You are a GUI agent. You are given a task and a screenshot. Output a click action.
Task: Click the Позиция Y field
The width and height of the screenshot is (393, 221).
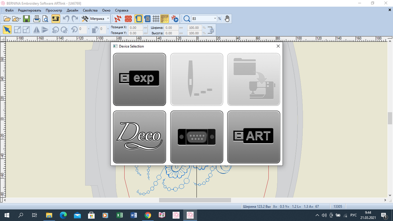(135, 33)
